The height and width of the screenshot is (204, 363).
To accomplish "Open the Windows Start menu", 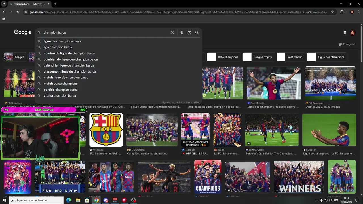I will coord(4,200).
